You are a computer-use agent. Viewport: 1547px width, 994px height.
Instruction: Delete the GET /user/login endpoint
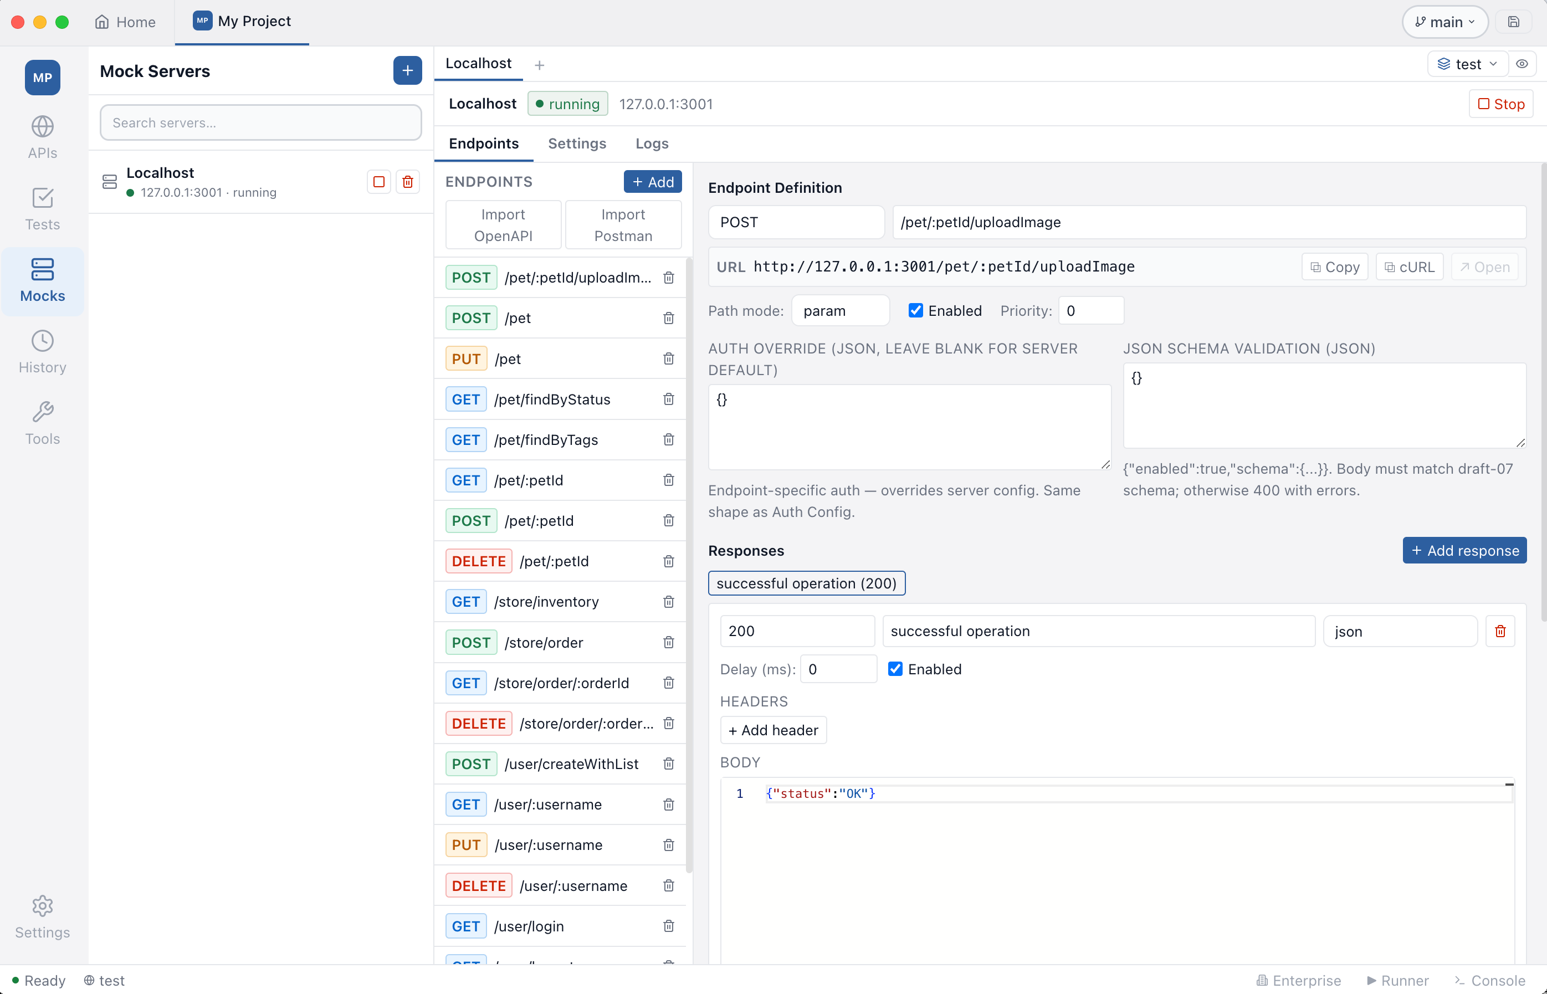(x=669, y=926)
